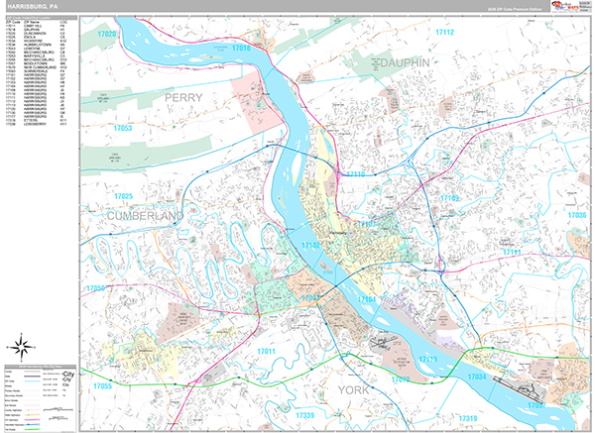Select the HARRISBURG, PA map title
Screen dimensions: 595x433
(x=33, y=7)
